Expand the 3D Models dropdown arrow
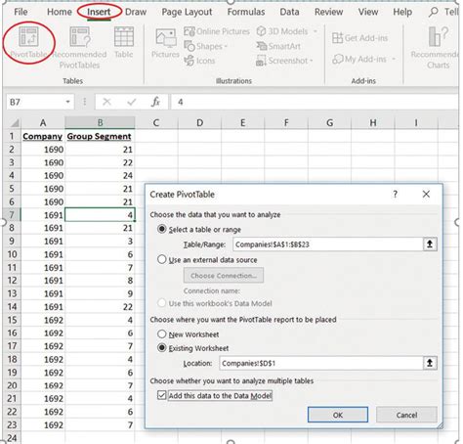Image resolution: width=463 pixels, height=444 pixels. pos(316,31)
